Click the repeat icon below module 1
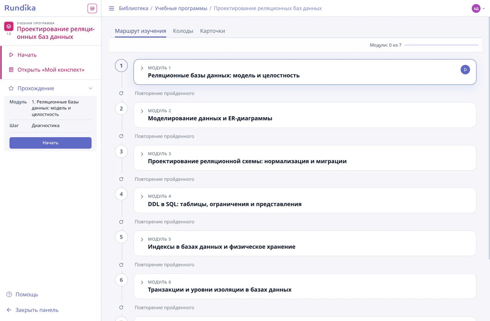The height and width of the screenshot is (321, 490). (121, 93)
